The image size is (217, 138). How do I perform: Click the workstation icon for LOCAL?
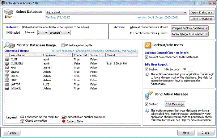(7, 76)
